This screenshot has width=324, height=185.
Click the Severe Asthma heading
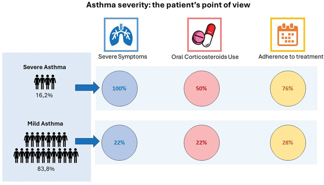[x=45, y=67]
